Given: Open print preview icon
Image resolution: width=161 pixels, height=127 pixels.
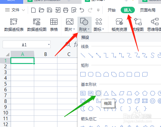Looking at the screenshot, I should (74, 10).
